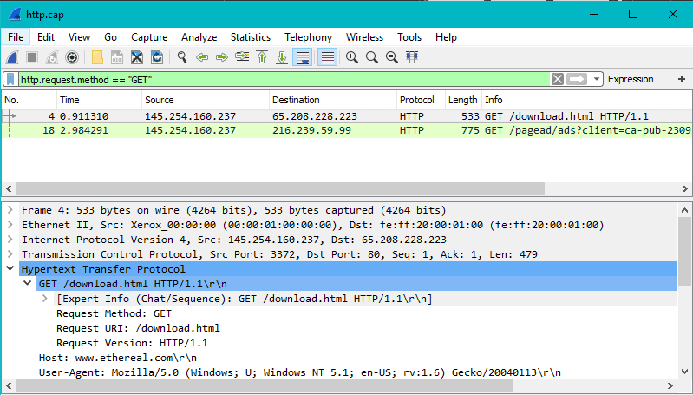Viewport: 693px width, 395px height.
Task: Open the Go menu
Action: pyautogui.click(x=110, y=37)
